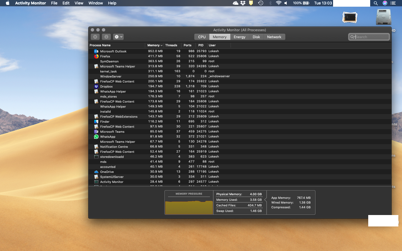
Task: Select WhatsApp Helper 194.3 MB row
Action: coord(240,91)
